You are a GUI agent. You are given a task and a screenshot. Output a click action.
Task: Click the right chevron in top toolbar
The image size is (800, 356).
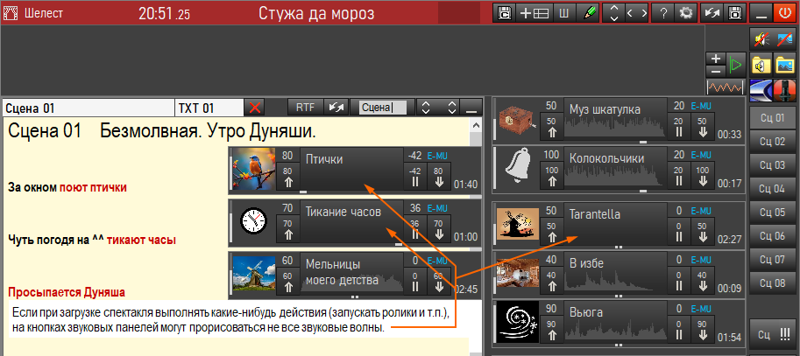pyautogui.click(x=644, y=13)
